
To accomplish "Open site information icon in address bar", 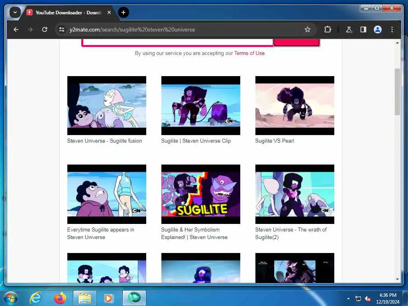I will [x=62, y=29].
